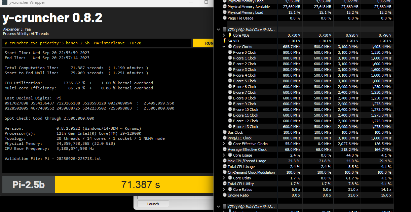Collapse the CPU [#0] section above Core VIDs
The image size is (411, 212).
[219, 30]
